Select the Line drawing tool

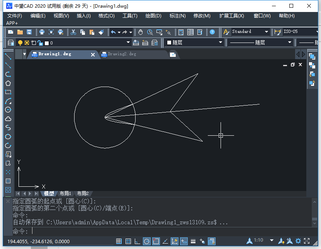[8, 56]
